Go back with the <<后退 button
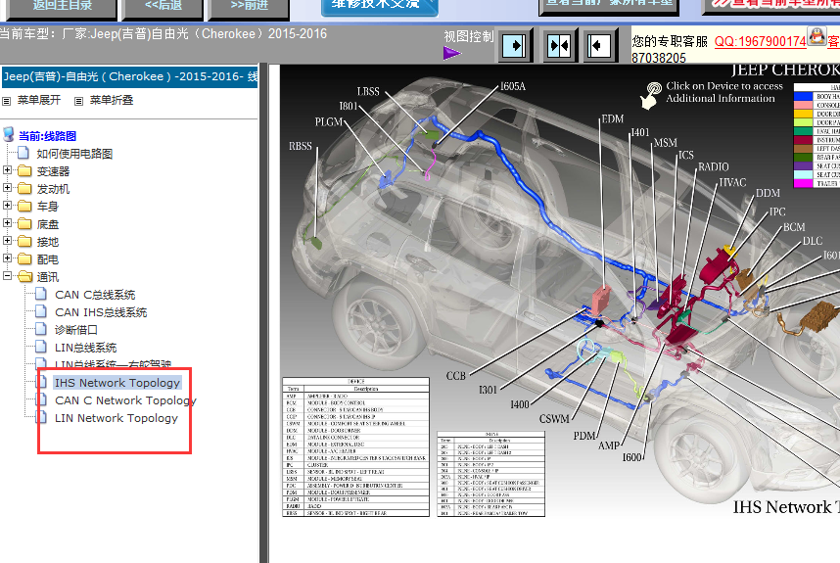This screenshot has width=840, height=563. [x=163, y=8]
